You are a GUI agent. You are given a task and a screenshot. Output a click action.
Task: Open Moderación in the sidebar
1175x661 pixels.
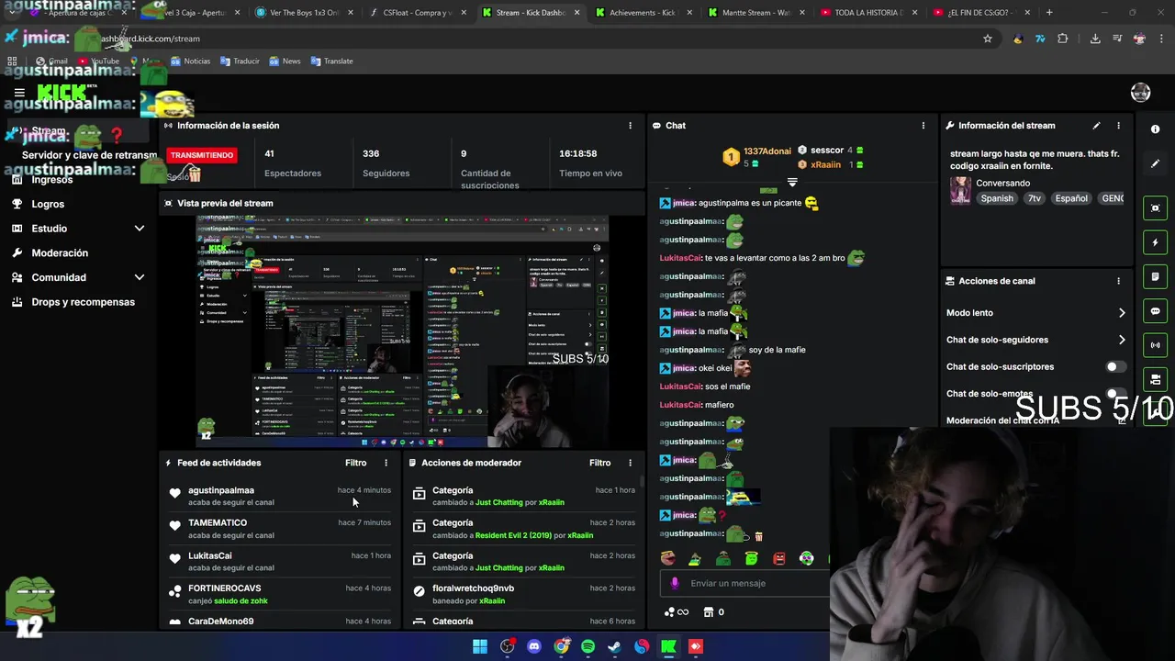point(60,252)
